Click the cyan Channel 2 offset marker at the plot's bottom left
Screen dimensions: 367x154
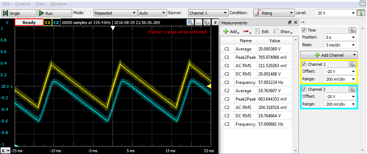[17, 145]
